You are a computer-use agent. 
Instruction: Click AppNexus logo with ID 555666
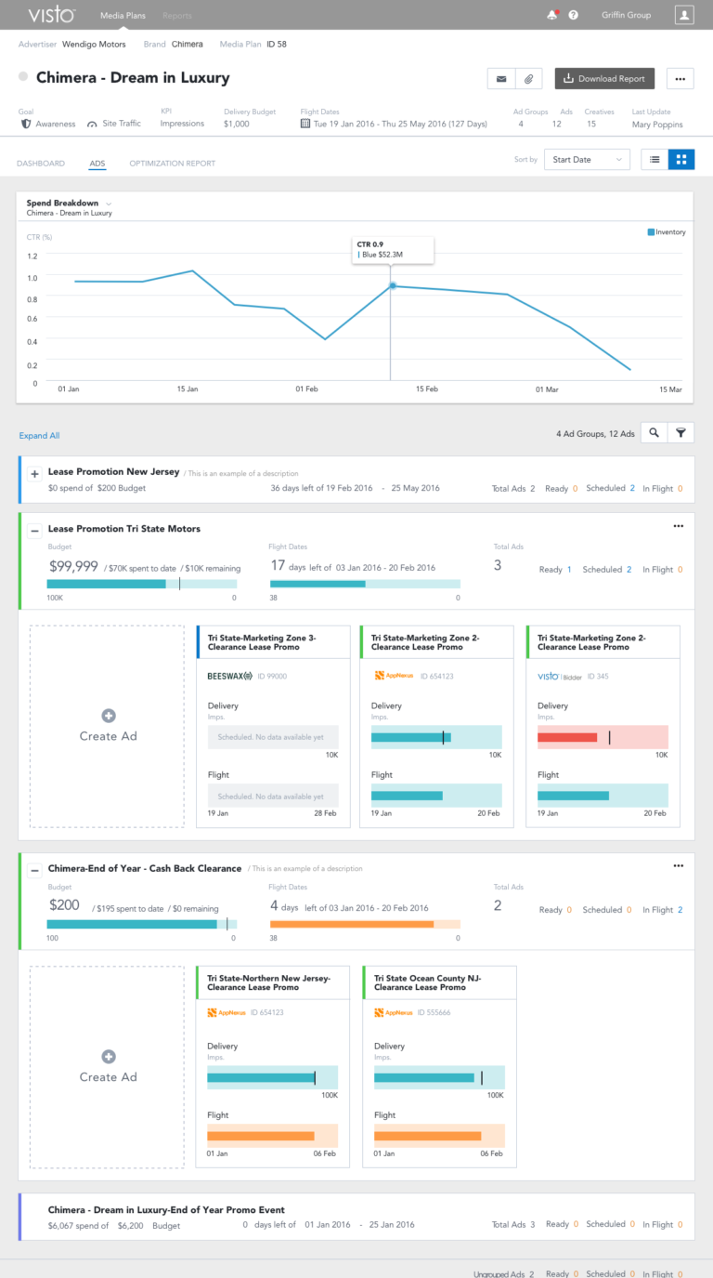(x=394, y=1012)
